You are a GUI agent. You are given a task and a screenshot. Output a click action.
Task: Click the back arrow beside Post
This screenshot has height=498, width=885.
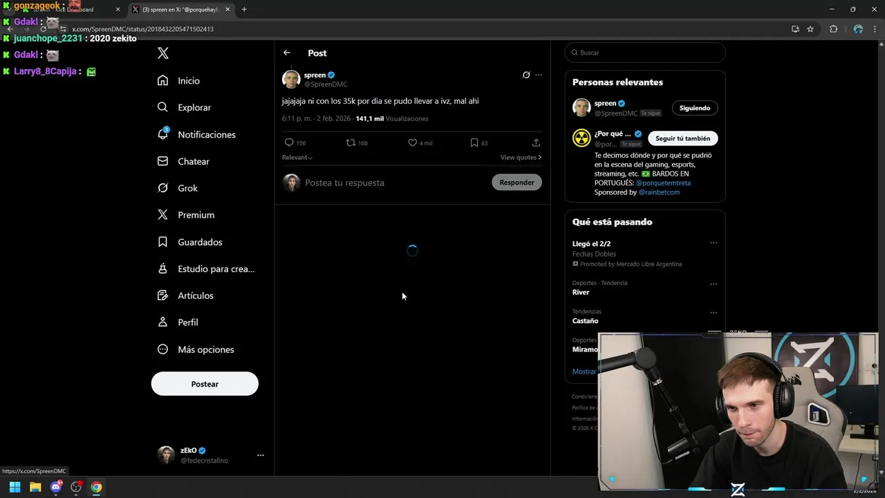pyautogui.click(x=287, y=53)
